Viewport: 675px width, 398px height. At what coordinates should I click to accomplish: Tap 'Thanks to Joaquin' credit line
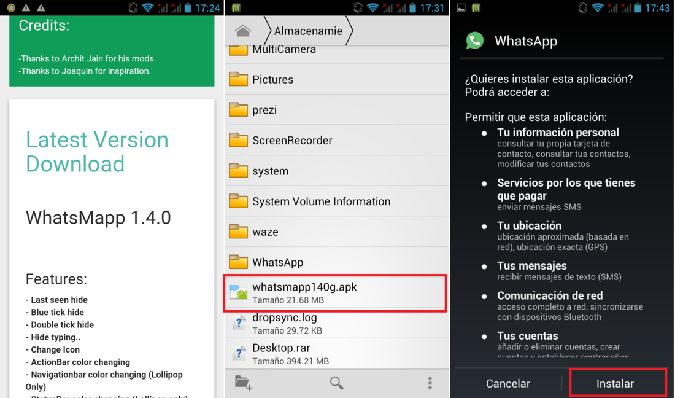coord(85,71)
